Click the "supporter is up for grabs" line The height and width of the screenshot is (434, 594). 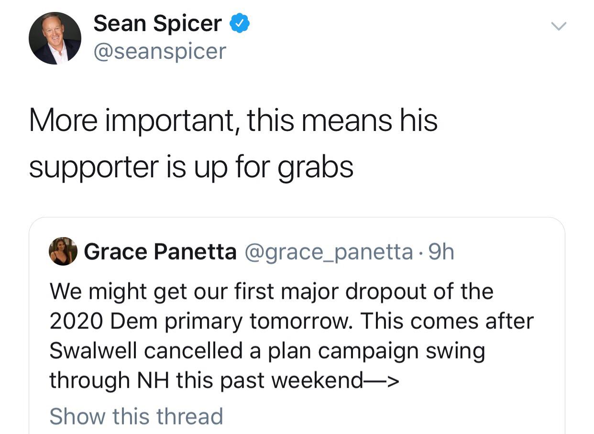pos(191,167)
